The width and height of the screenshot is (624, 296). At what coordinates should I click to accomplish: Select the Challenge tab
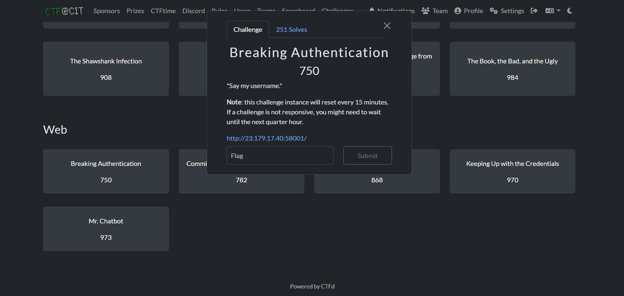[x=248, y=29]
